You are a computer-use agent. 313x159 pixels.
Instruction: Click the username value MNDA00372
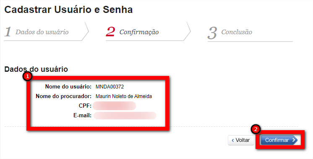click(110, 87)
